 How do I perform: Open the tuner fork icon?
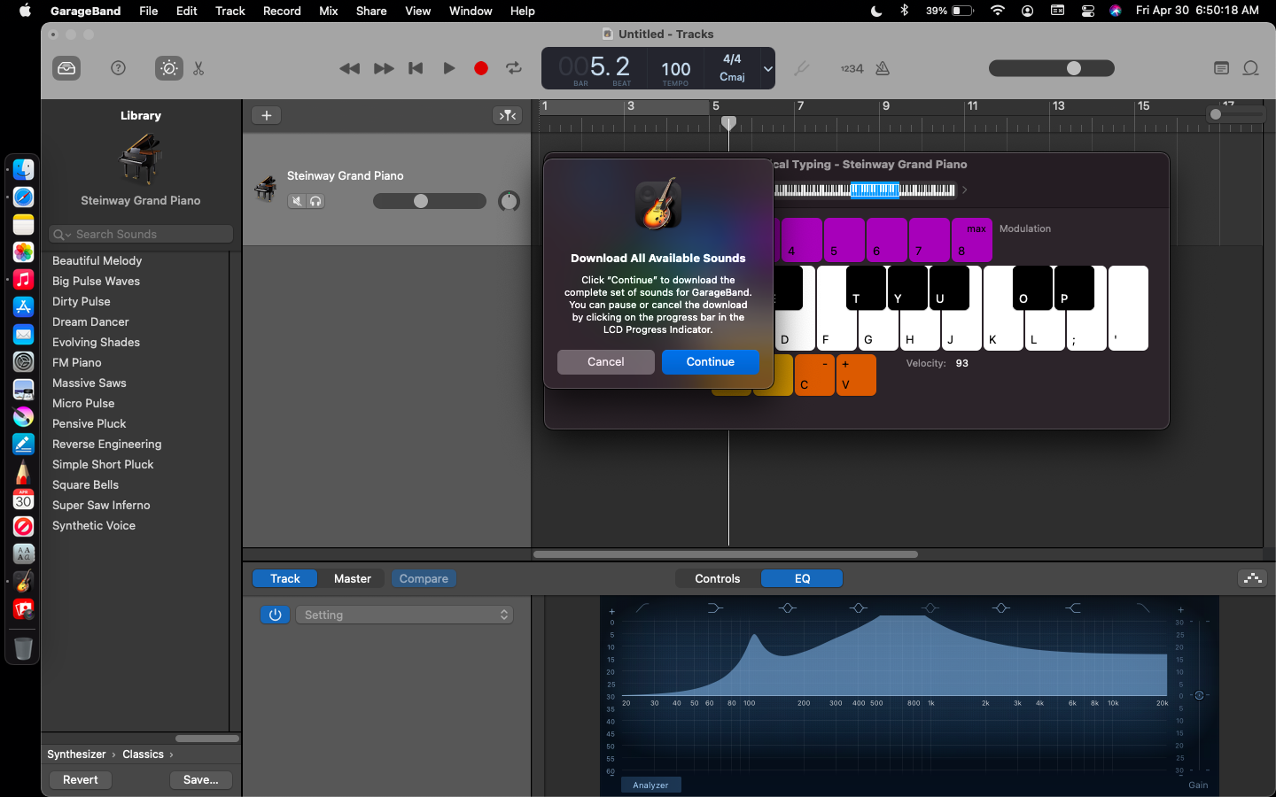click(x=801, y=68)
